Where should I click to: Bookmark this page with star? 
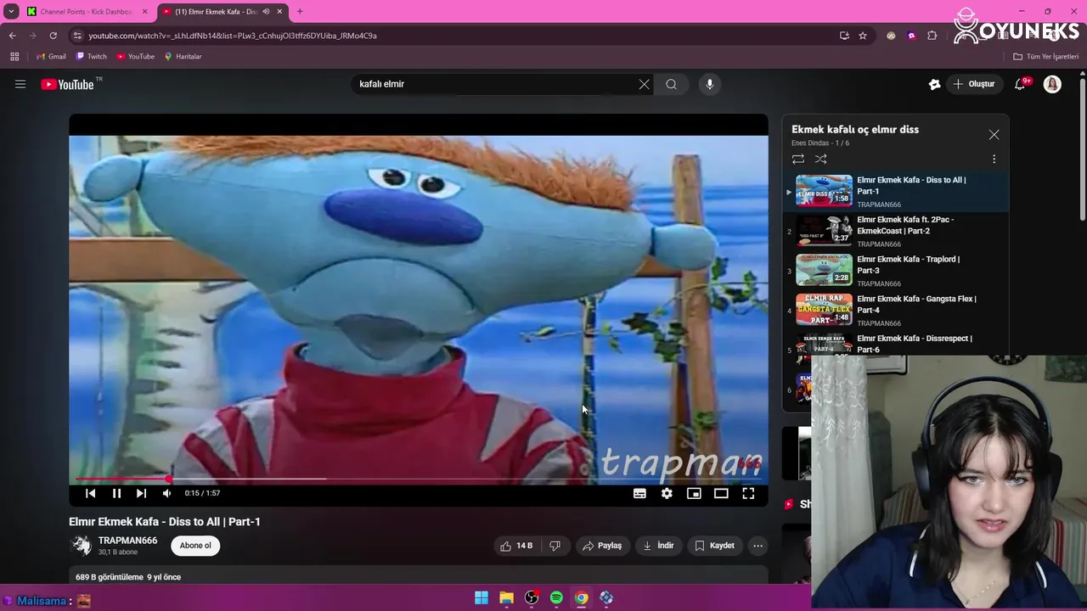[x=863, y=36]
